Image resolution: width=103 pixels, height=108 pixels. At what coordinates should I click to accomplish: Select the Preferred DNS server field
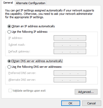[x=70, y=73]
